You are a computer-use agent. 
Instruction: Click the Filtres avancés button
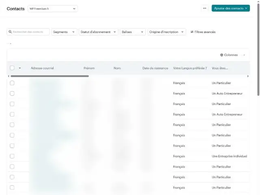pos(203,32)
